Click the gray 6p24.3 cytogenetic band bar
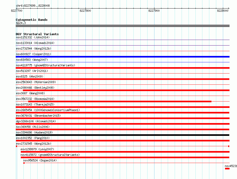The width and height of the screenshot is (237, 179). pyautogui.click(x=122, y=26)
